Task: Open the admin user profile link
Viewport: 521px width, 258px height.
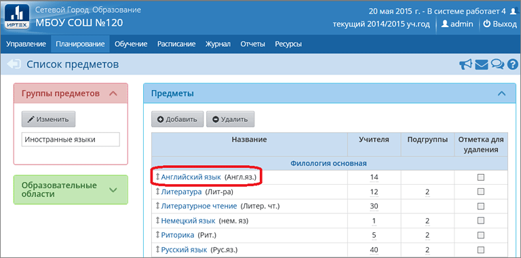Action: [457, 24]
